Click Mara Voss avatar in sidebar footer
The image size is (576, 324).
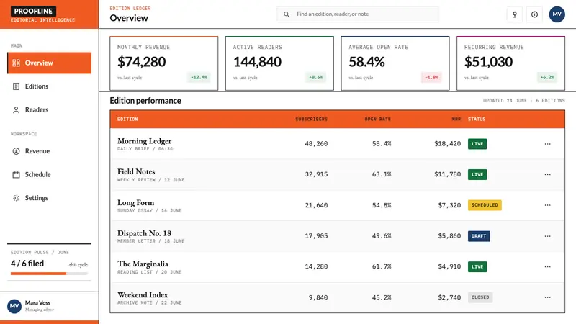14,306
